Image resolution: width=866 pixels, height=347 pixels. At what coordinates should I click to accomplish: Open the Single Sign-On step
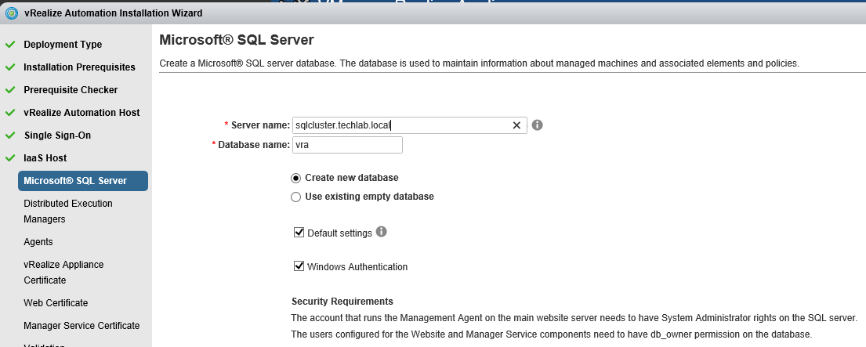point(57,136)
